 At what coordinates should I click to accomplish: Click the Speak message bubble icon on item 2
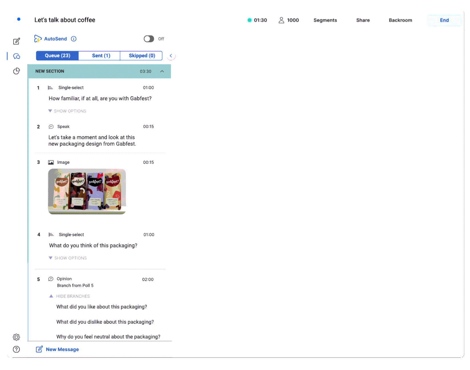pos(52,126)
